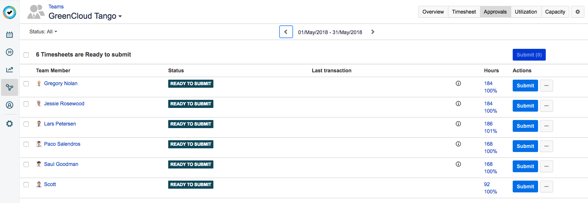Click the date range 01/May/2018 - 31/May/2018

(x=330, y=32)
